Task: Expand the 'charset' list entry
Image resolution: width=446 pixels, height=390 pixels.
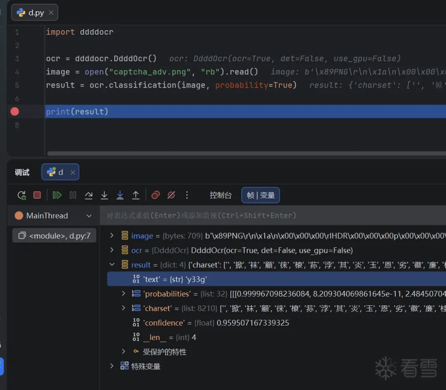Action: coord(123,308)
